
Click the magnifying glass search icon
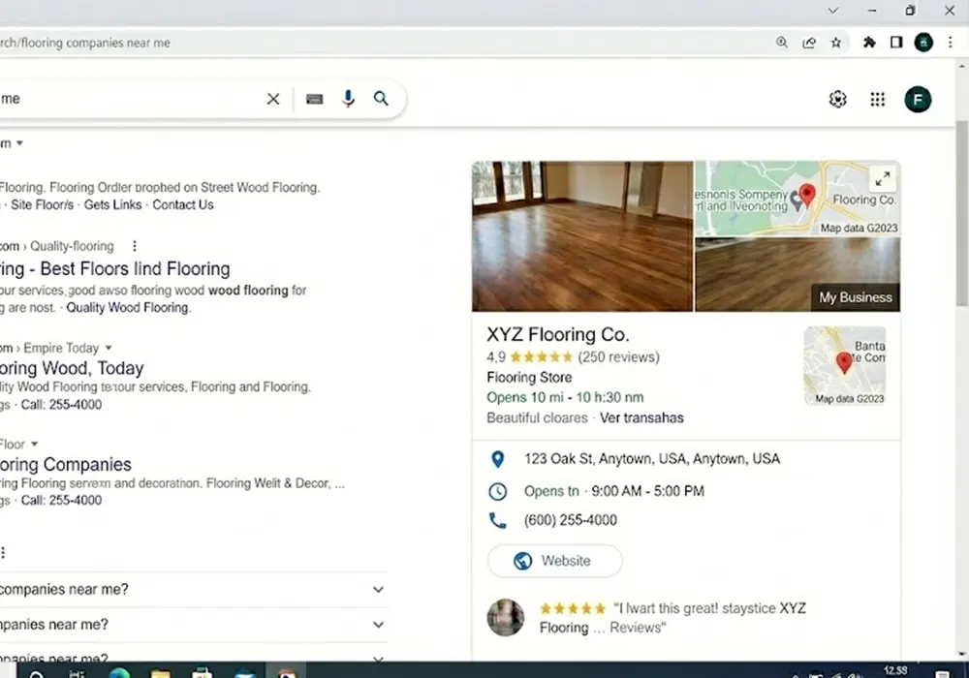pyautogui.click(x=381, y=99)
